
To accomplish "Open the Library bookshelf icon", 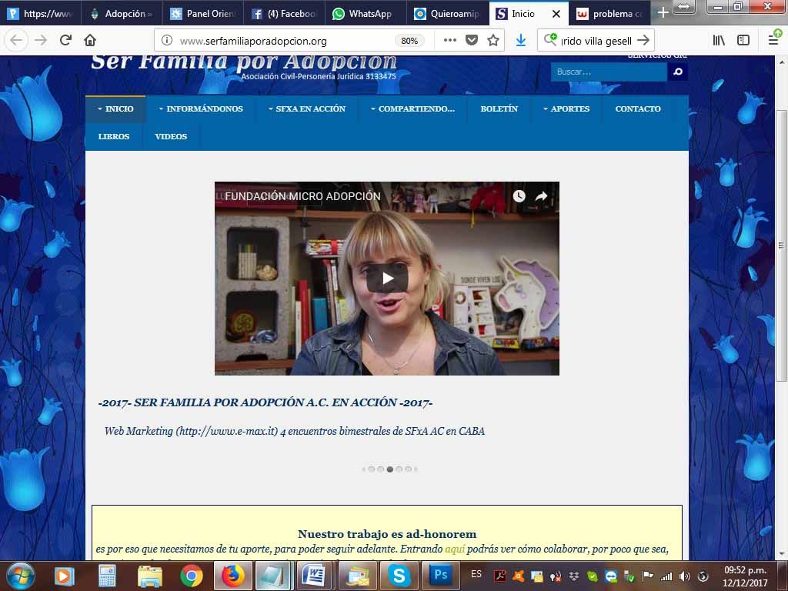I will (x=719, y=40).
